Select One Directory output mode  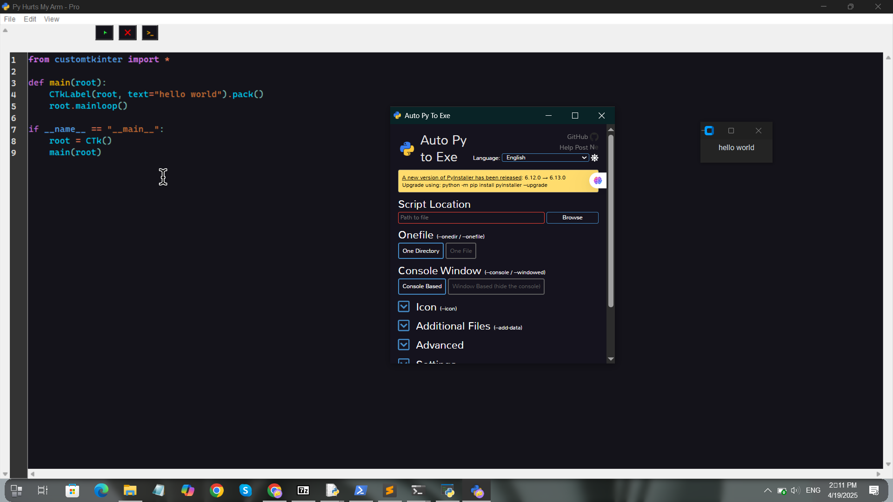(x=421, y=251)
